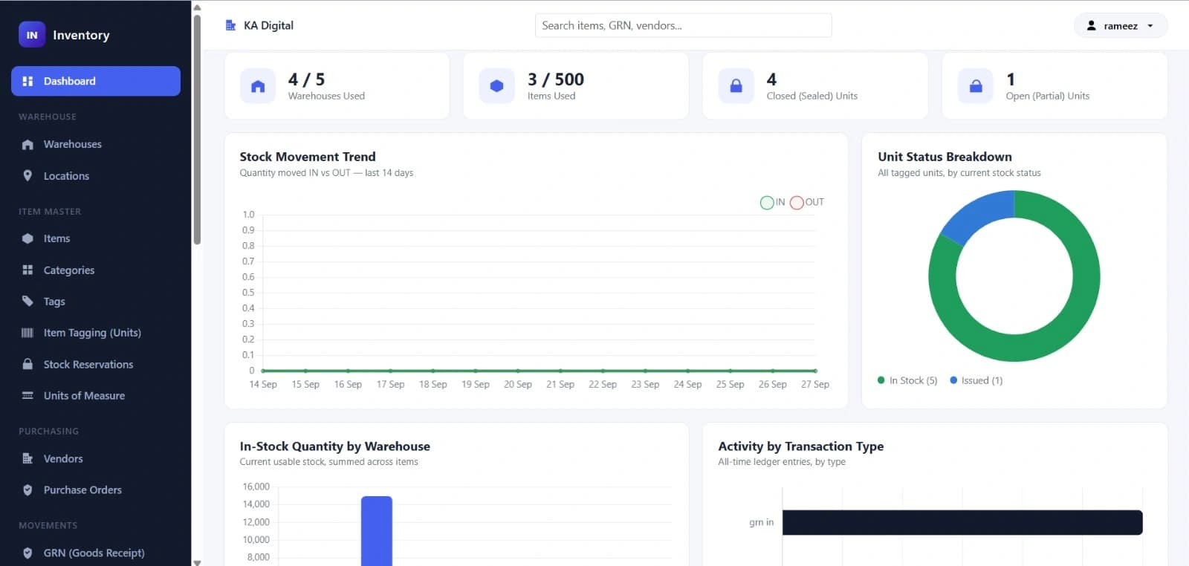This screenshot has width=1189, height=566.
Task: Open Item Tagging (Units)
Action: coord(96,333)
